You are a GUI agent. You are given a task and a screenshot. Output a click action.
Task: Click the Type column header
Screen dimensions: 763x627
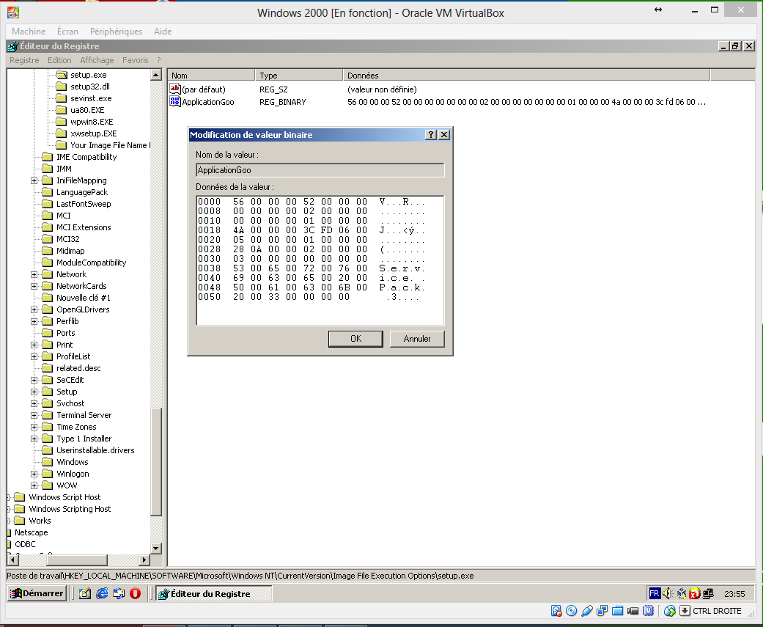click(299, 76)
